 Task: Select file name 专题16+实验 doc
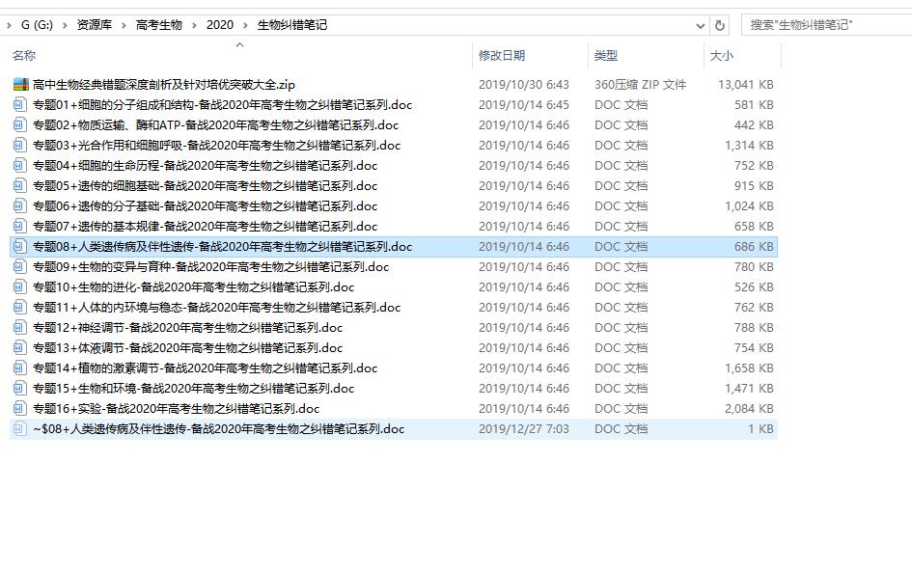(176, 409)
